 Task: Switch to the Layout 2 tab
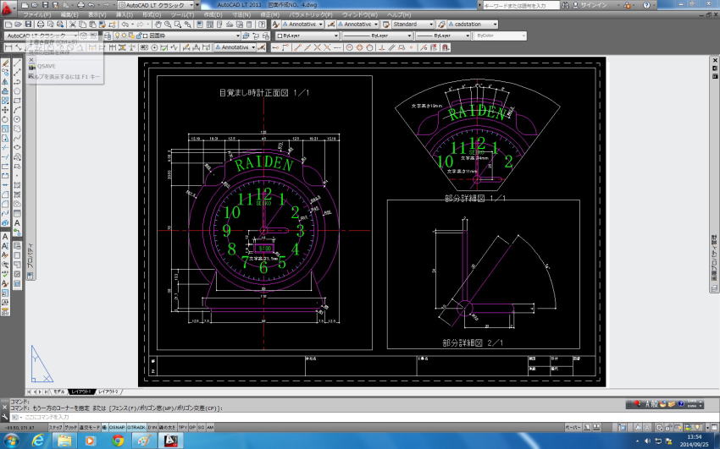[108, 392]
